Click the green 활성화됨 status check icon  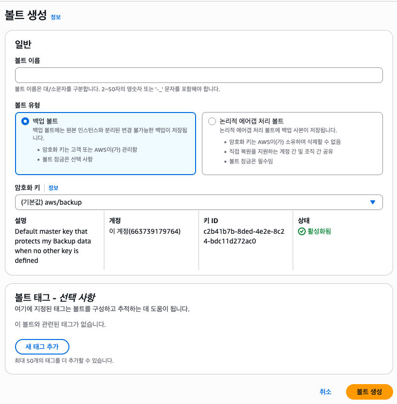coord(301,231)
